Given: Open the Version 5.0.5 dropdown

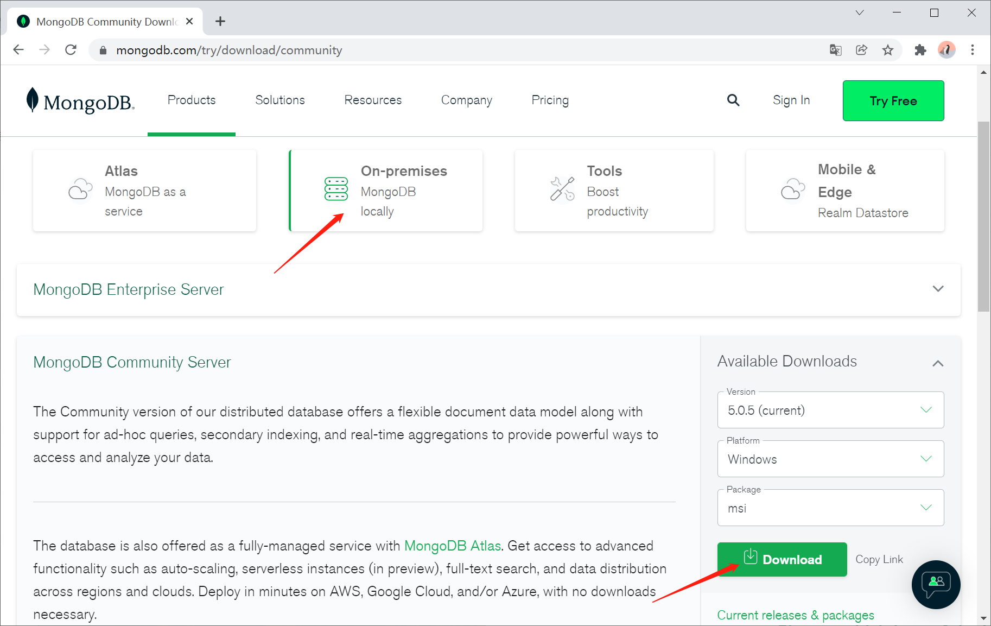Looking at the screenshot, I should 830,410.
